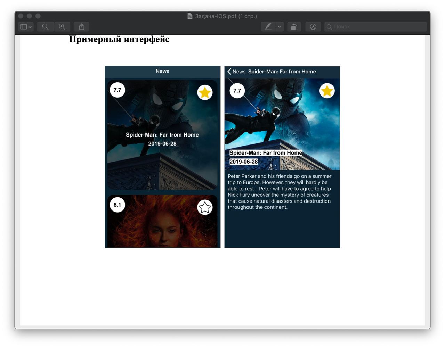The width and height of the screenshot is (445, 347).
Task: Click the 7.7 rating badge in detail view
Action: click(x=237, y=91)
